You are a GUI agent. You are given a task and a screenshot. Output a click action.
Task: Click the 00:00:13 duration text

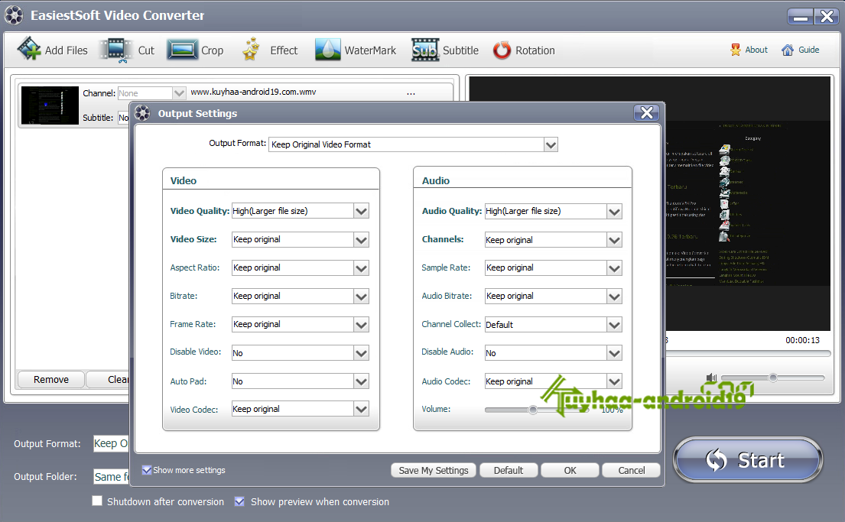(802, 340)
